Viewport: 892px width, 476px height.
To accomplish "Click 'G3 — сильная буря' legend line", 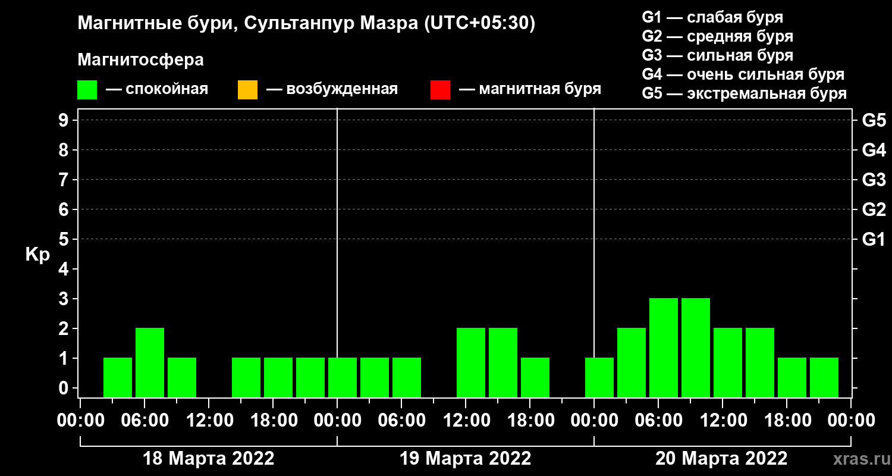I will click(718, 55).
